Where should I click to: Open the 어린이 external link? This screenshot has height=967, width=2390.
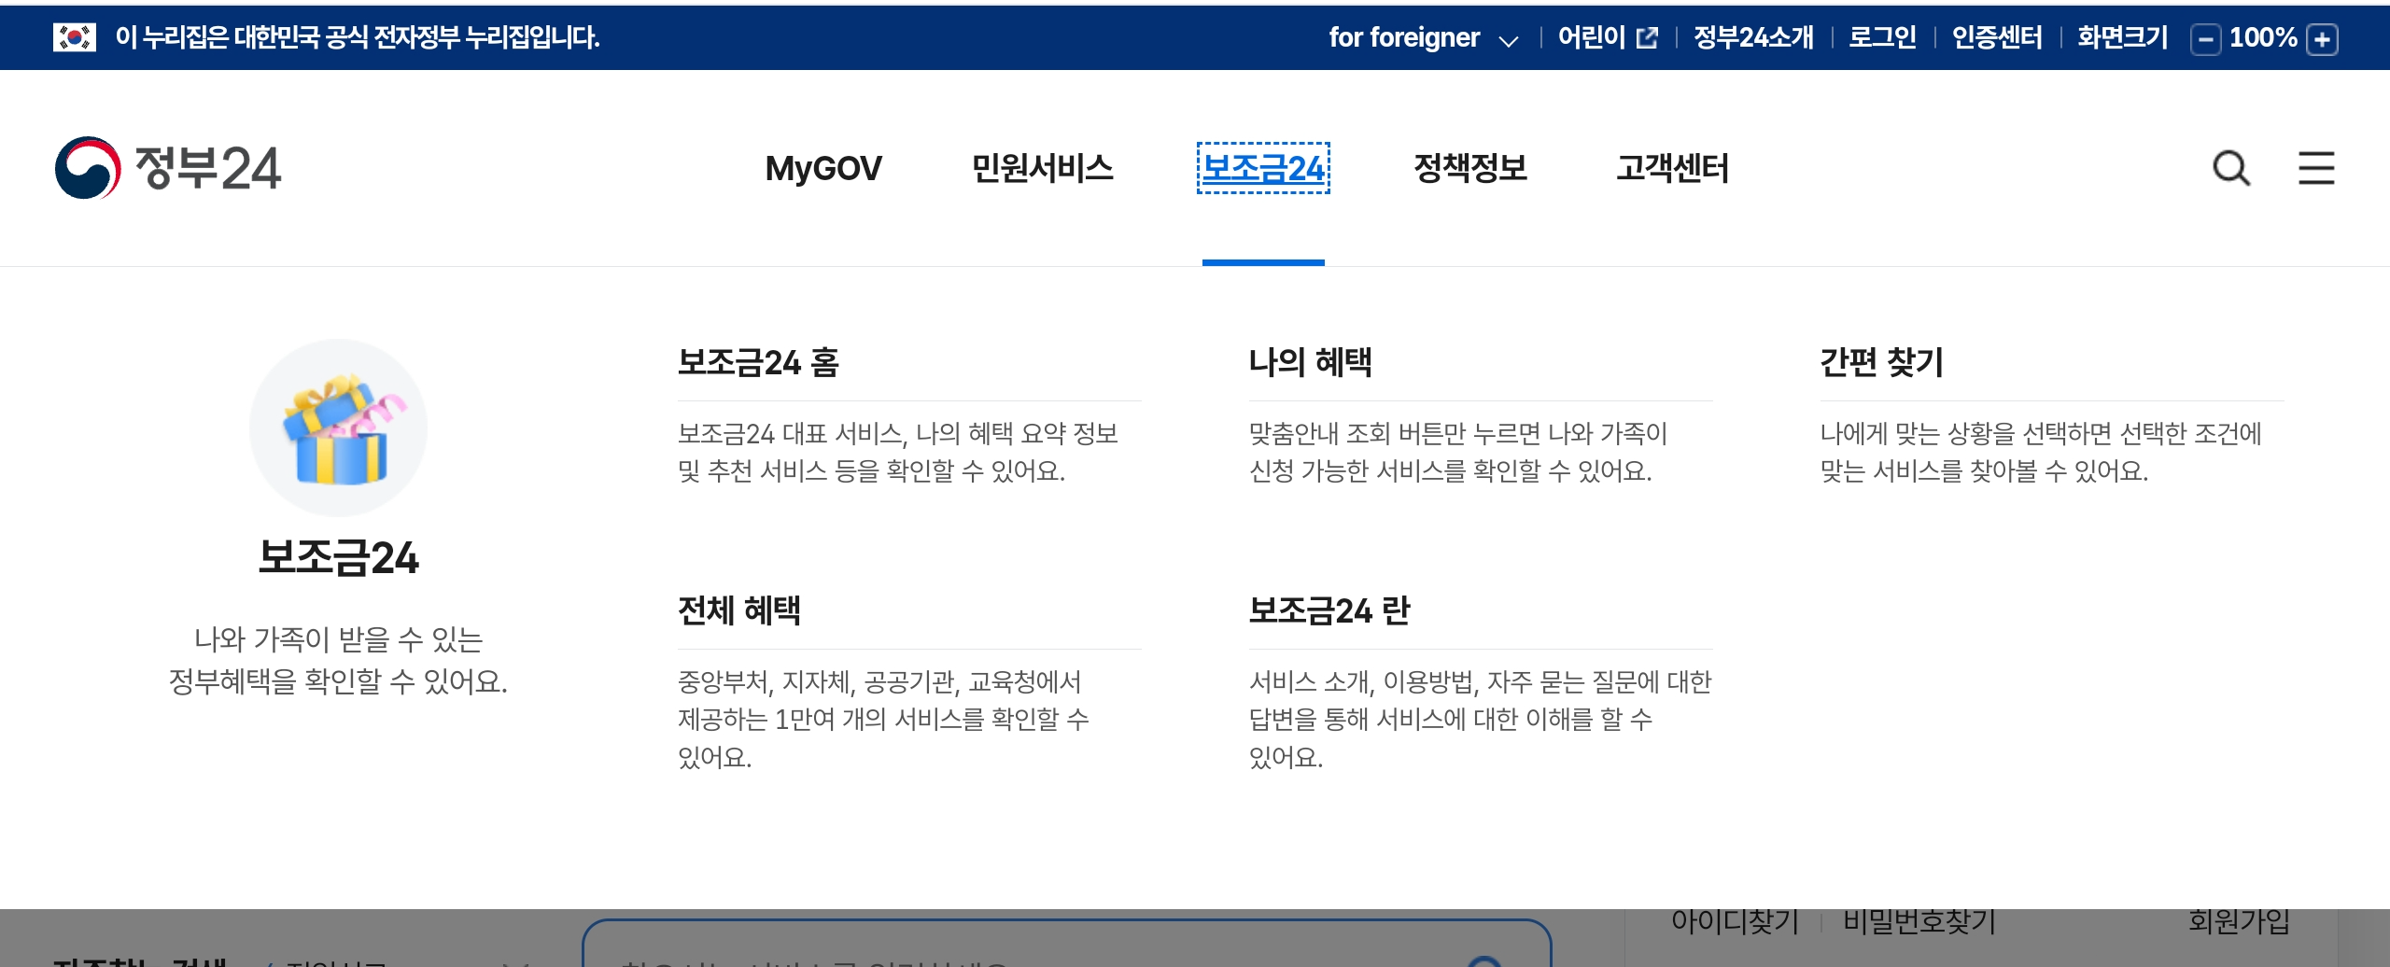pyautogui.click(x=1608, y=37)
